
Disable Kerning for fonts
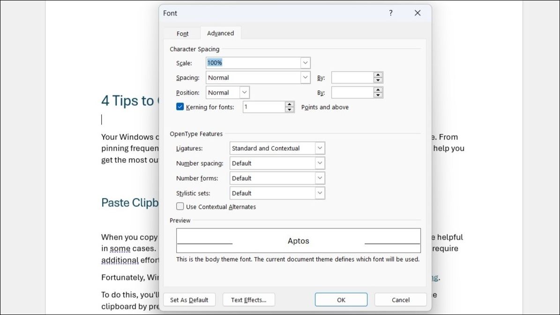click(179, 107)
